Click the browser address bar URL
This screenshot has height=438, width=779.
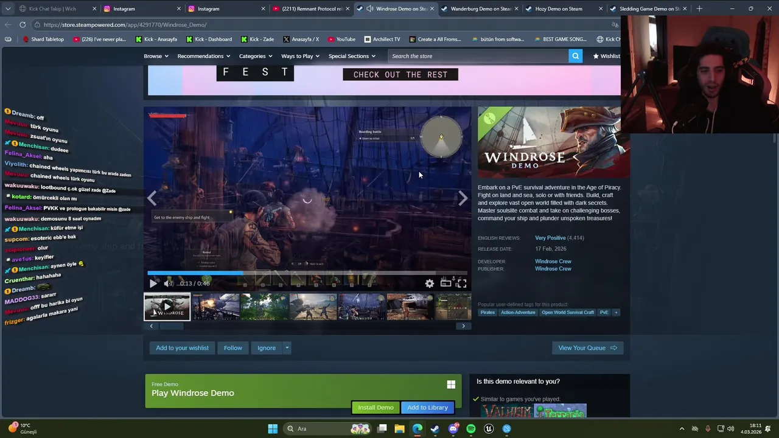click(x=125, y=25)
